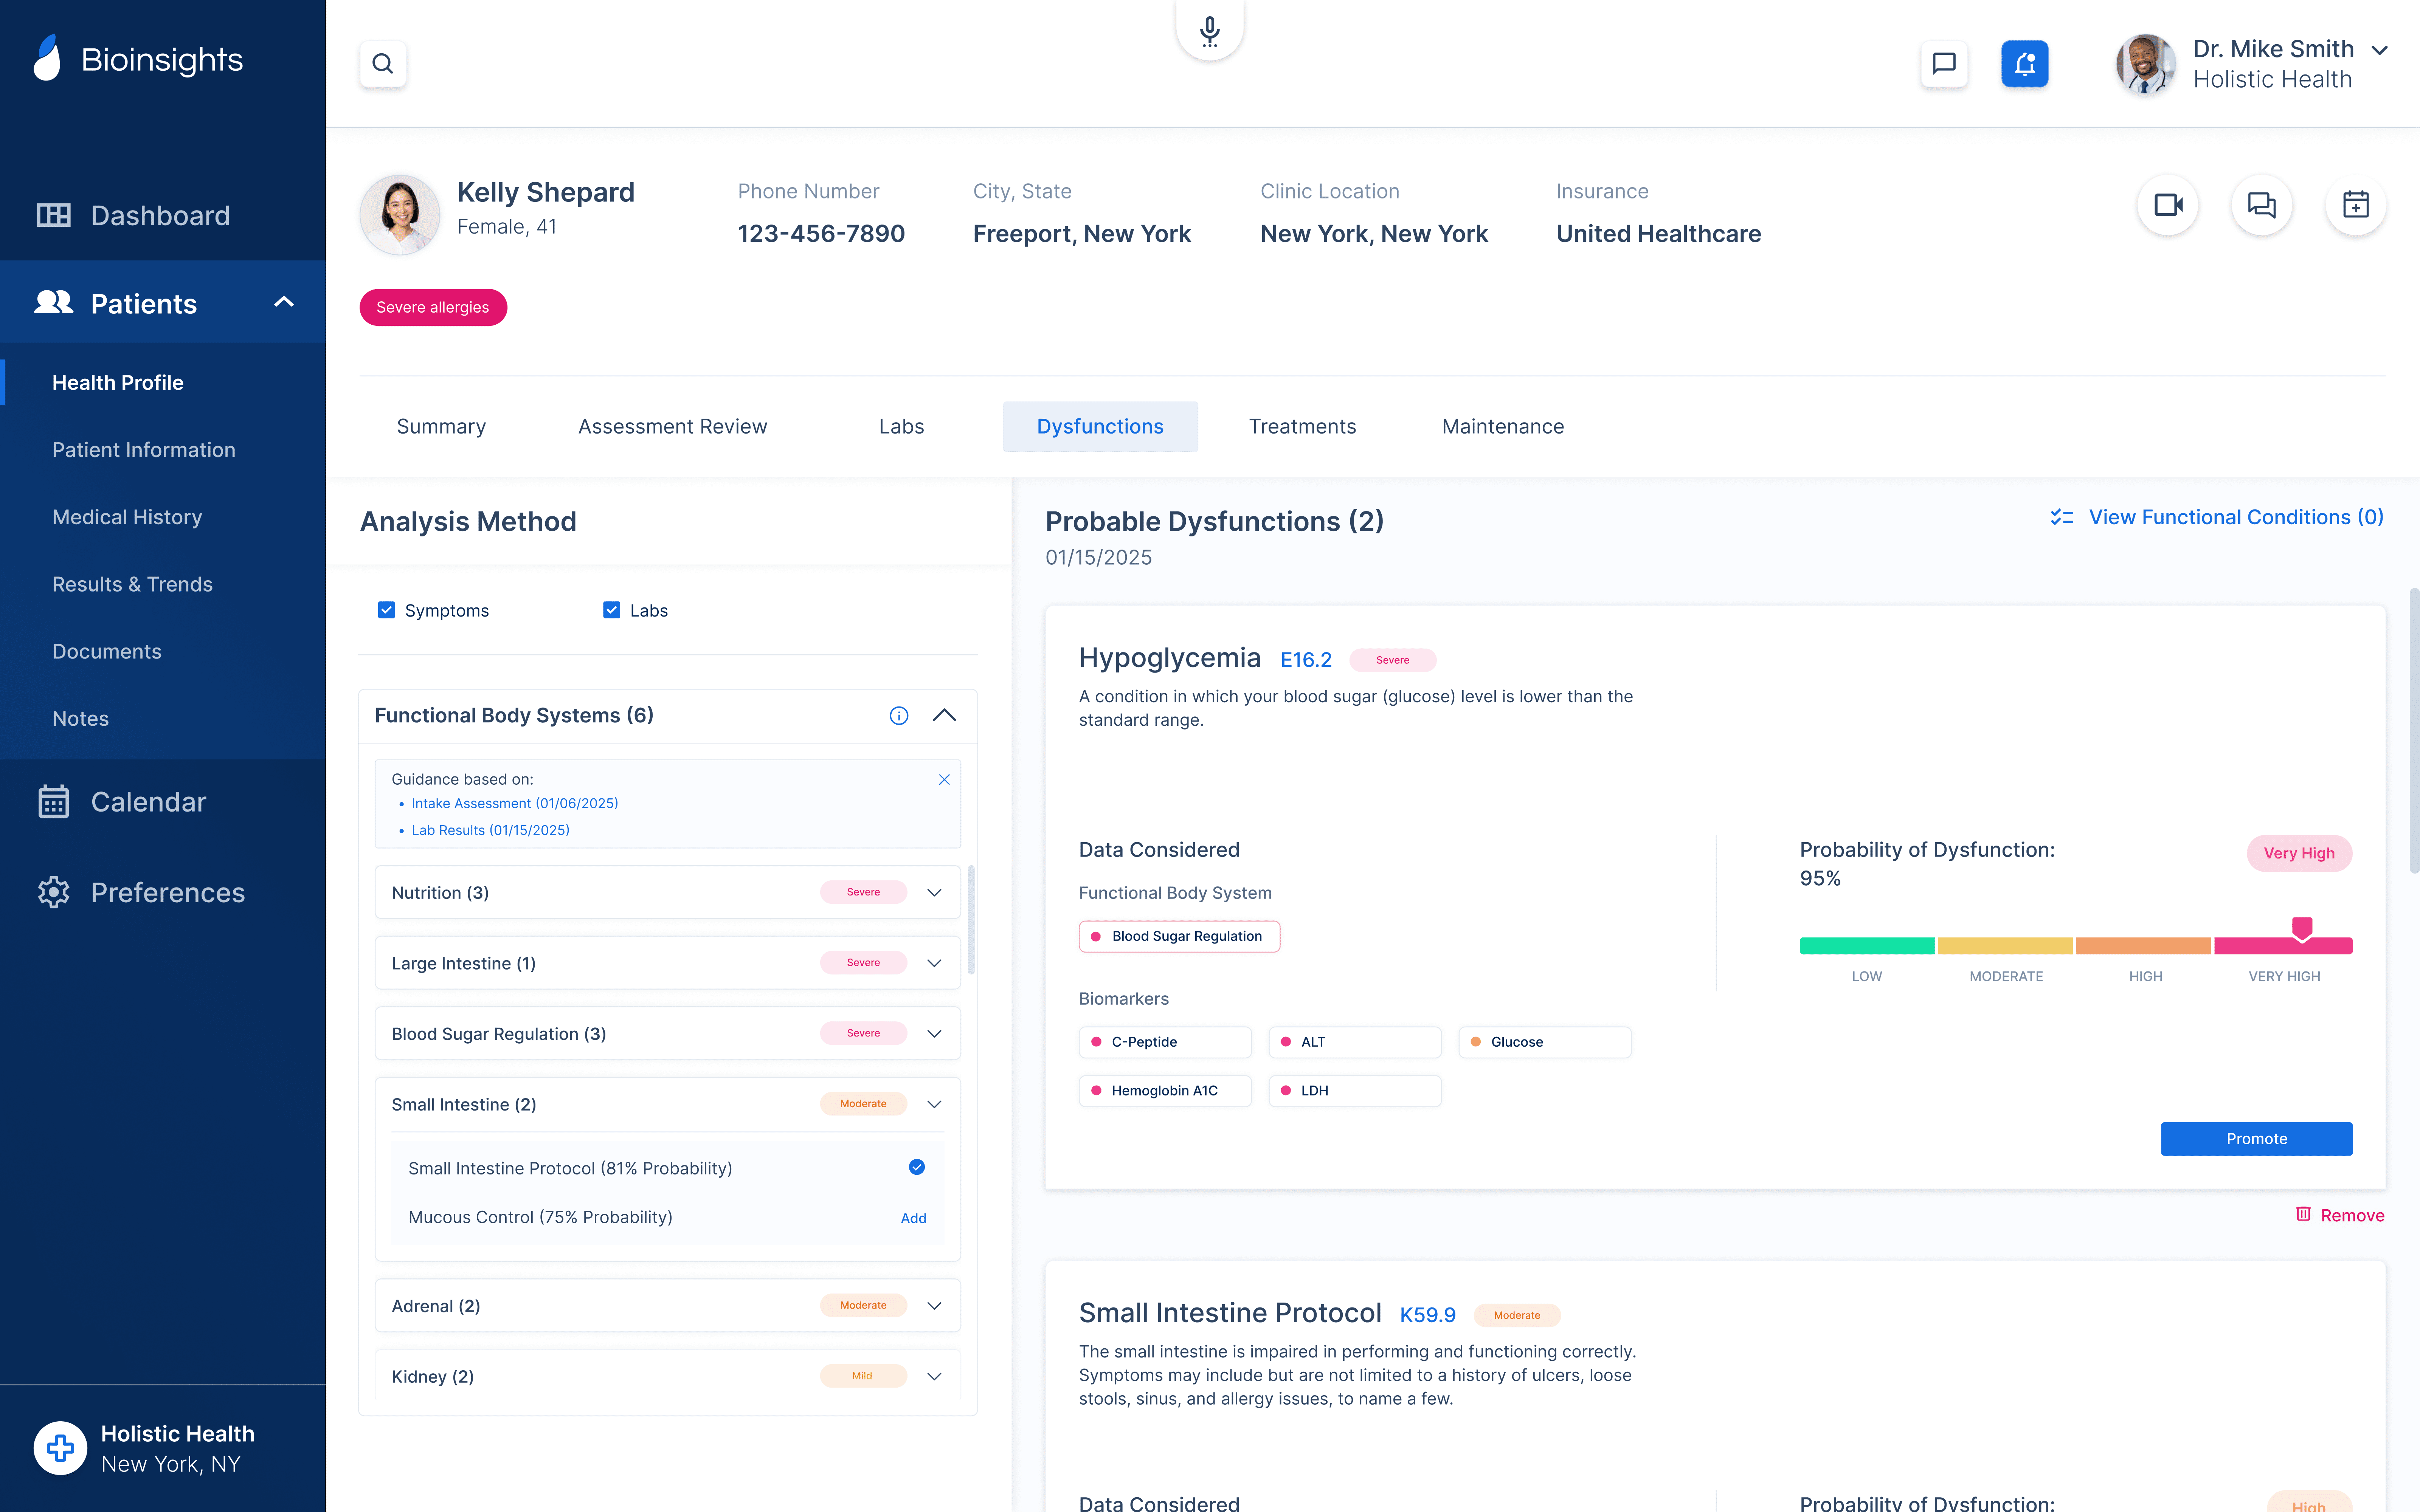
Task: Click Hypoglycemia code E16.2
Action: click(x=1306, y=660)
